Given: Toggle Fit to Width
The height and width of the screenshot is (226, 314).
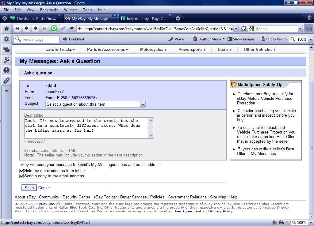Looking at the screenshot, I should click(x=274, y=39).
